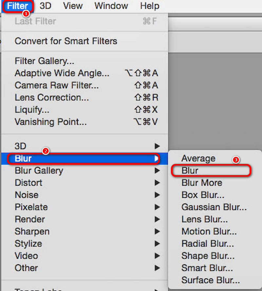
Task: Open the Window menu
Action: 111,6
